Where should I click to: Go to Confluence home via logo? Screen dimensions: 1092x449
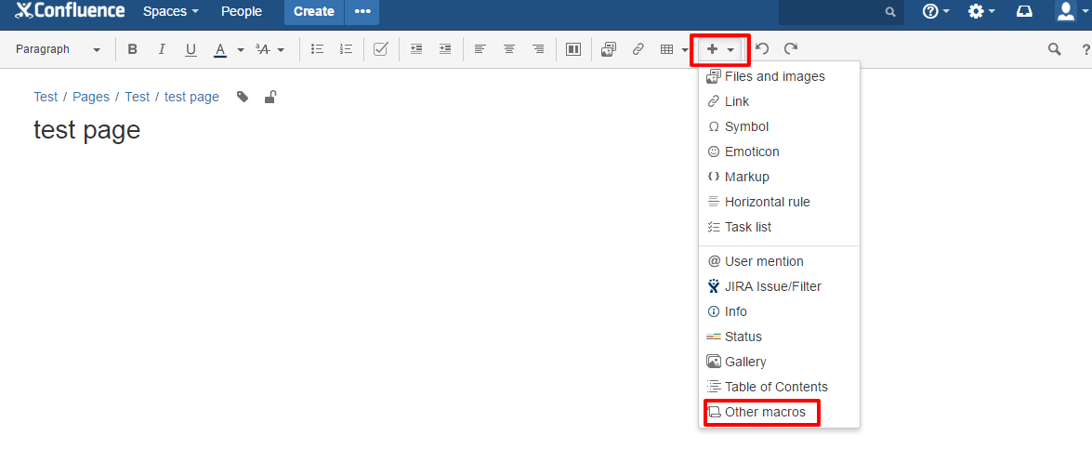(x=70, y=10)
